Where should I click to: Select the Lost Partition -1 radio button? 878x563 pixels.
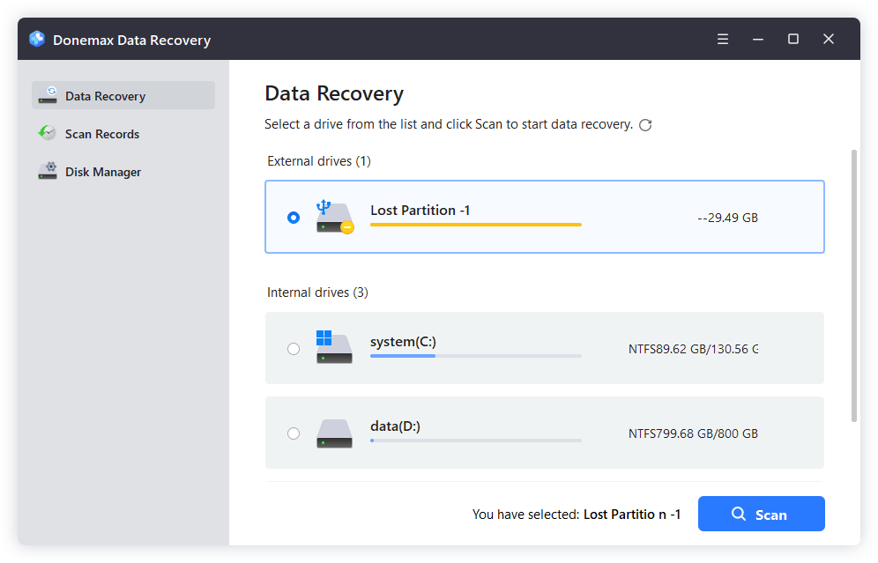(294, 217)
